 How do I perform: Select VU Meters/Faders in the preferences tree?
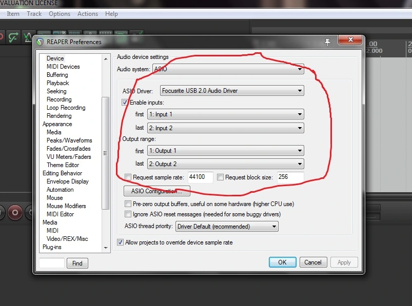[x=69, y=157]
